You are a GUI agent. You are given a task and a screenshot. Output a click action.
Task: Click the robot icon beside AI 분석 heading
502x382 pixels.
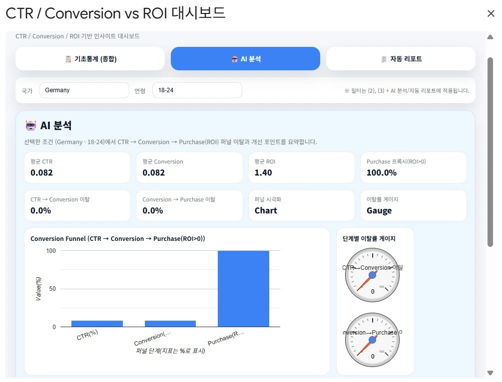pyautogui.click(x=30, y=126)
